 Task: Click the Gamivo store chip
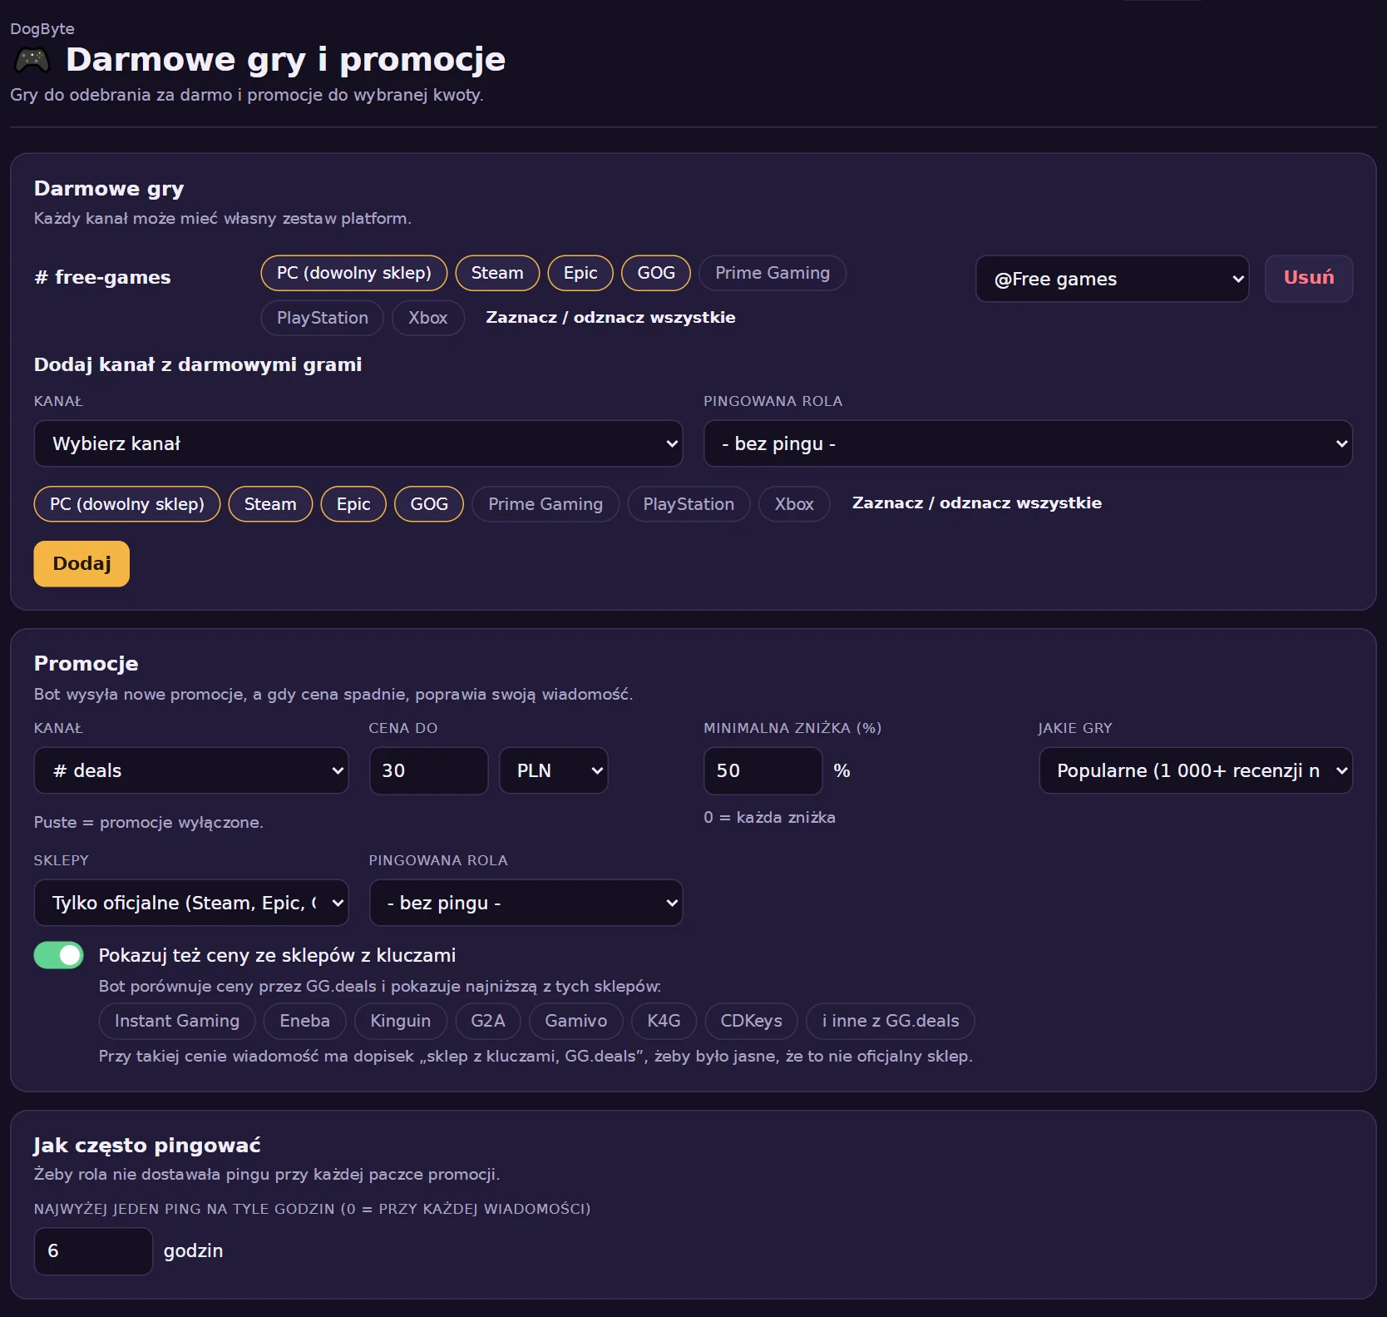click(x=576, y=1021)
